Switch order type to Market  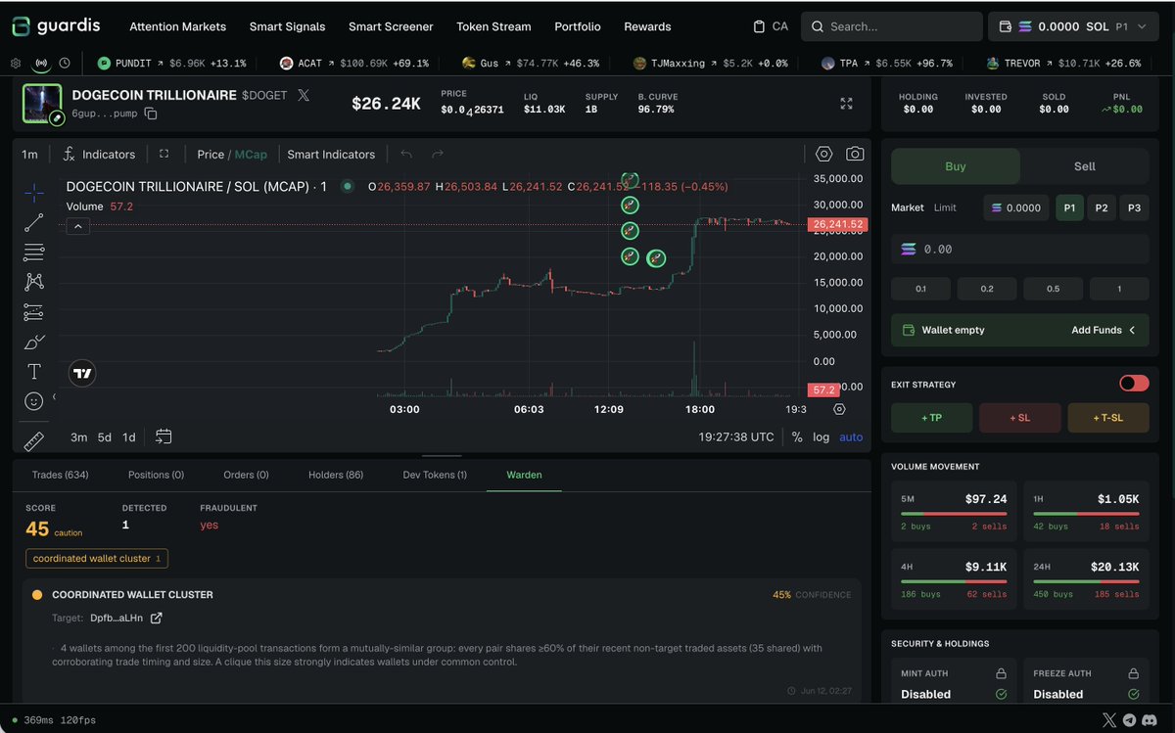(907, 207)
